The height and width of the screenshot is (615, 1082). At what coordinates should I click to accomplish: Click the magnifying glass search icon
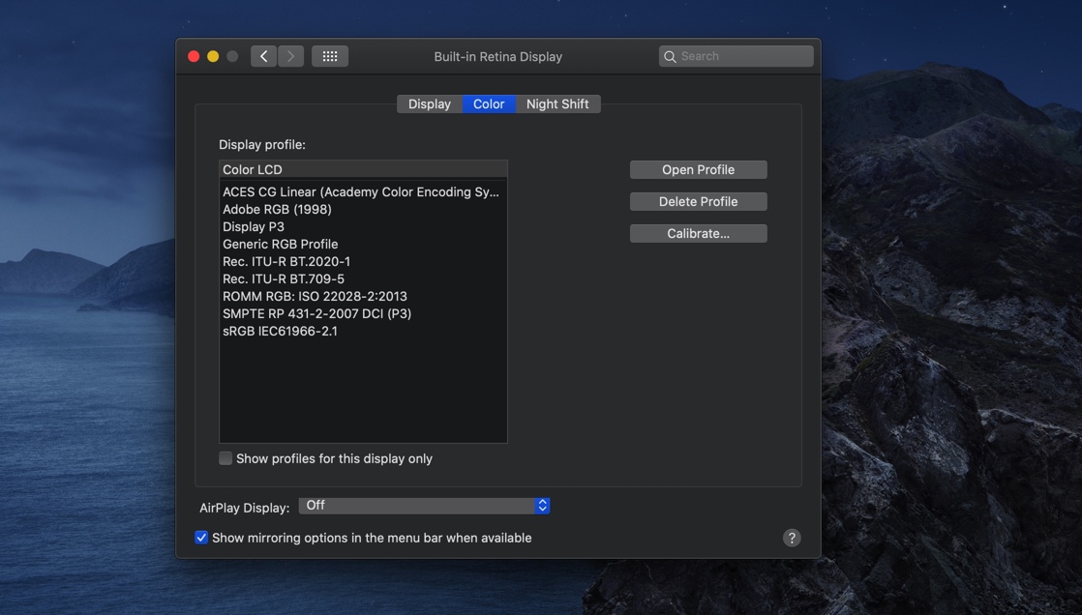(670, 56)
